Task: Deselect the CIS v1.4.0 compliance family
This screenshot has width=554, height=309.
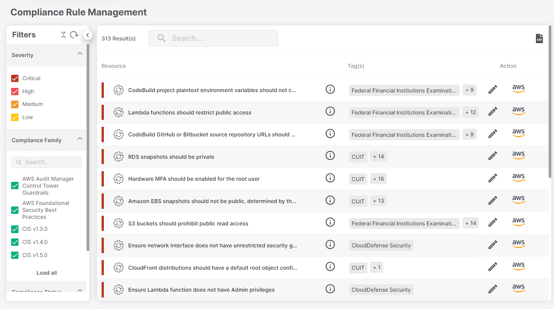Action: [15, 242]
